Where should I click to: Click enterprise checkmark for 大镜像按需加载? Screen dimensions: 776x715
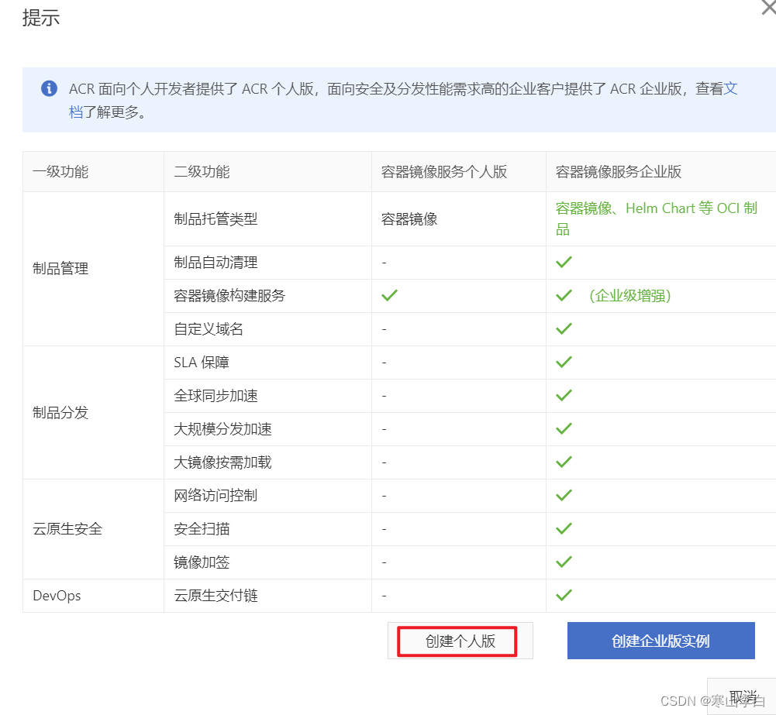click(564, 462)
